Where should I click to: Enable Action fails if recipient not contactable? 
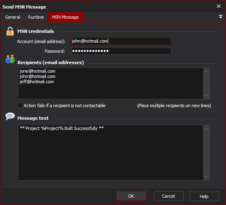pos(20,105)
